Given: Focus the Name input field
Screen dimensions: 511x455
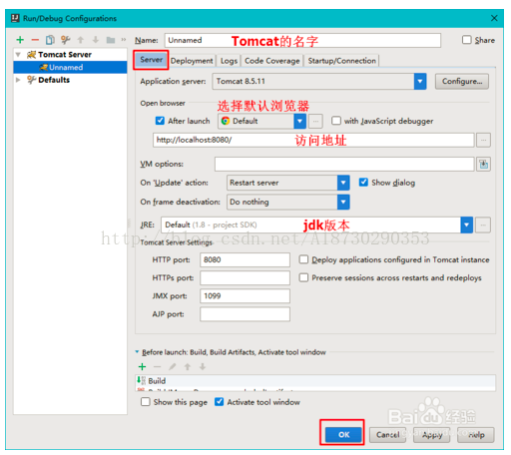Looking at the screenshot, I should (x=302, y=40).
